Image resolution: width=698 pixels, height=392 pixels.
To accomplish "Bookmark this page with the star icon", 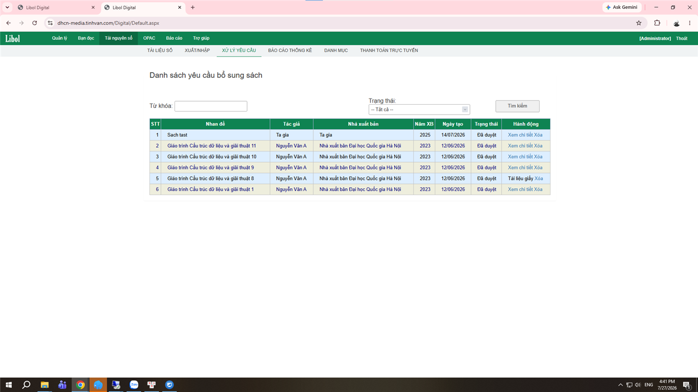I will 639,23.
